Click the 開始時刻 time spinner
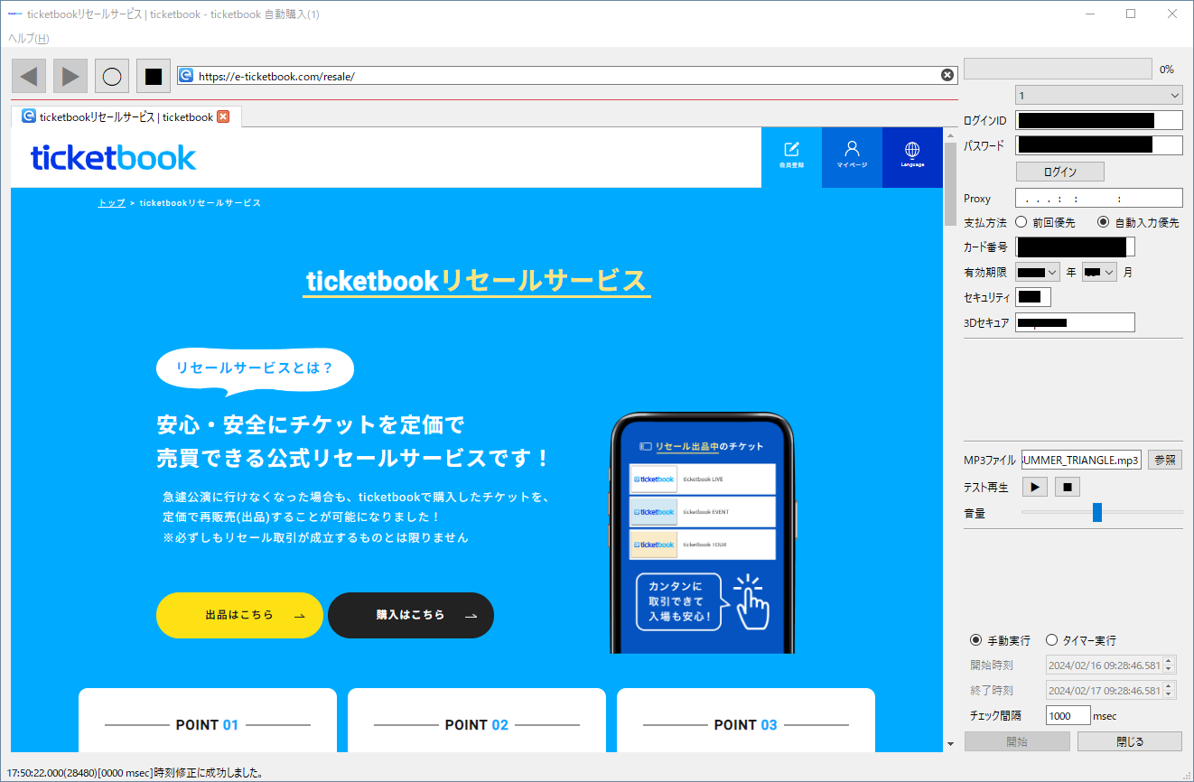Screen dimensions: 1194x782 point(1169,665)
